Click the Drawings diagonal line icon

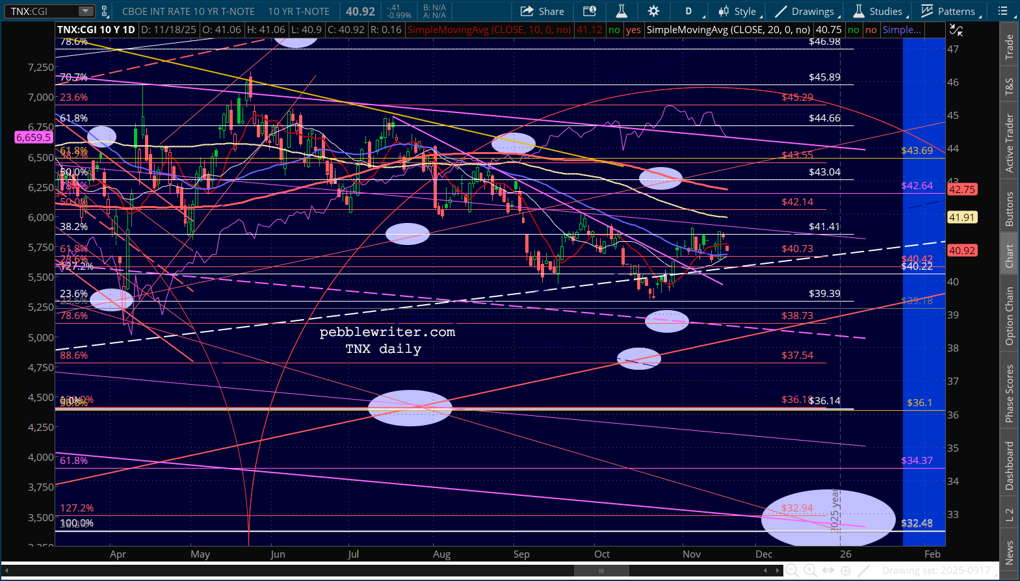pos(781,11)
